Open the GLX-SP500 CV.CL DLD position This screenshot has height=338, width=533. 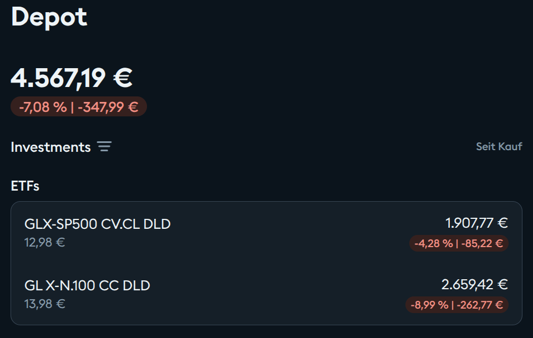click(x=98, y=224)
